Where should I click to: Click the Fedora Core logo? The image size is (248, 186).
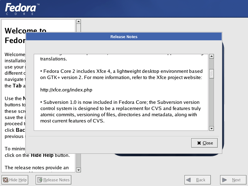[22, 9]
